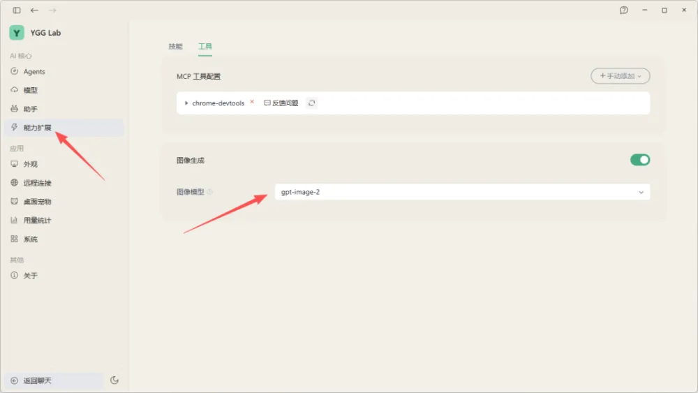Open the 助手 sidebar section
Screen dimensions: 698x393
point(64,109)
